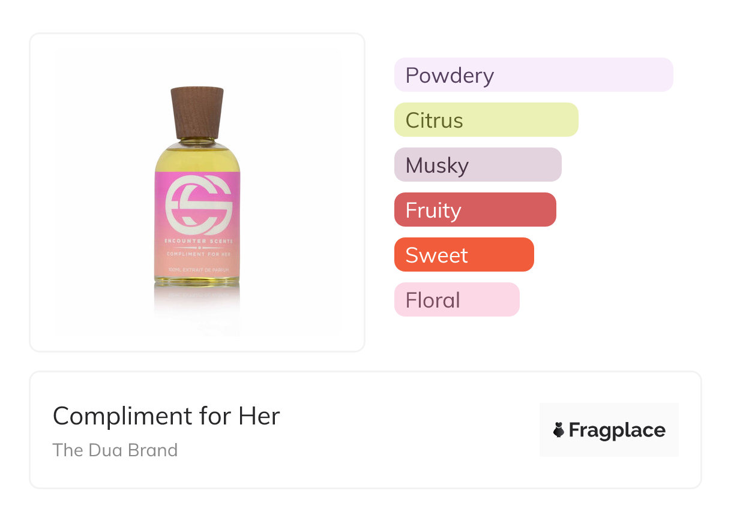
Task: Select the Powdery accord bar
Action: pos(533,75)
